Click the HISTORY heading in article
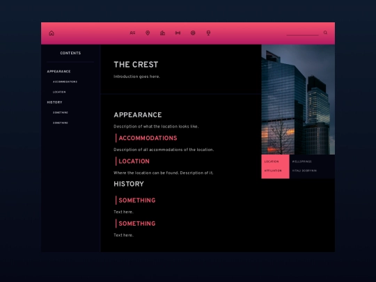The height and width of the screenshot is (282, 376). pyautogui.click(x=129, y=184)
